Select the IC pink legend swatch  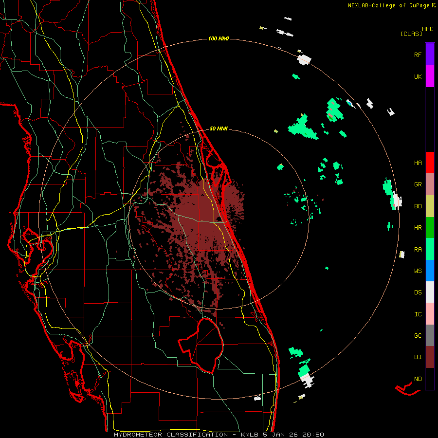point(430,314)
